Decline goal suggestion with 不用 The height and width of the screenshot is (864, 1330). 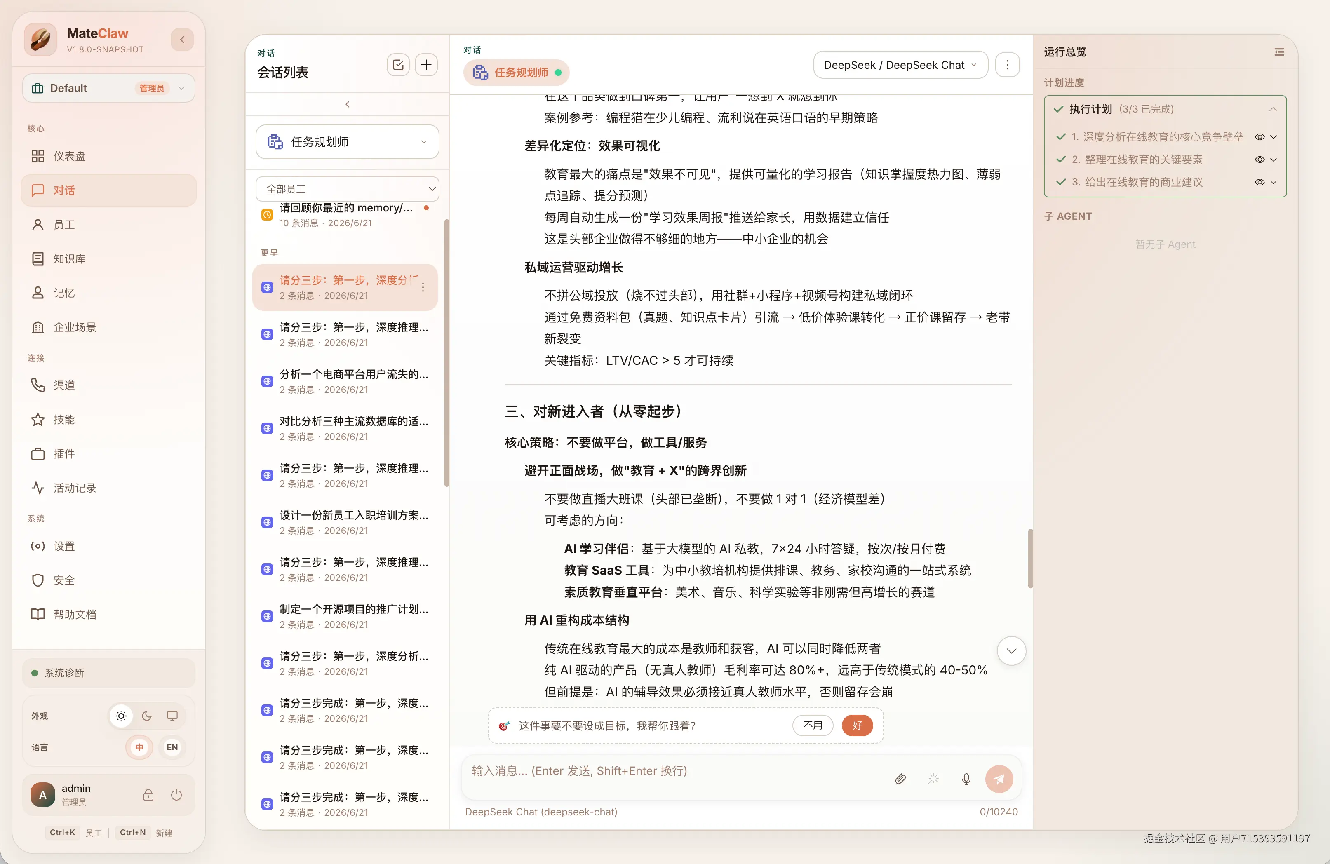813,725
